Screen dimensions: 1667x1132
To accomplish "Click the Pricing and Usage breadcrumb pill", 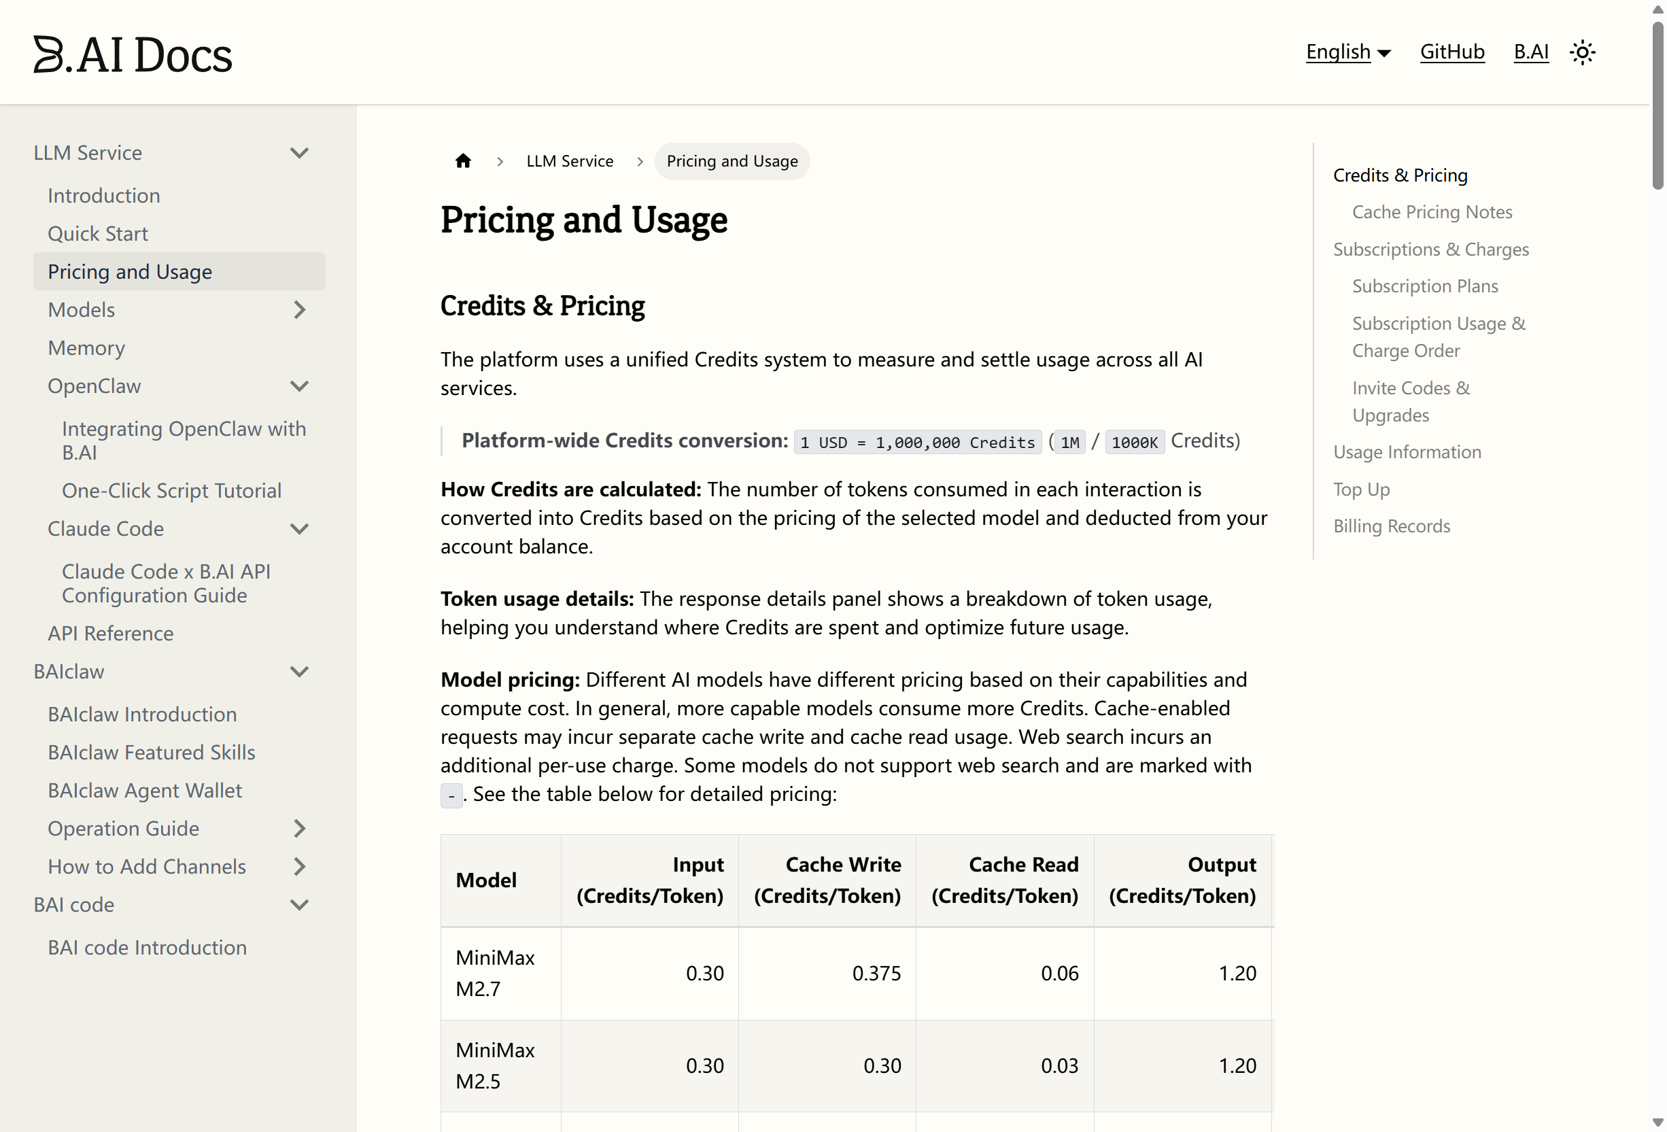I will pos(732,161).
